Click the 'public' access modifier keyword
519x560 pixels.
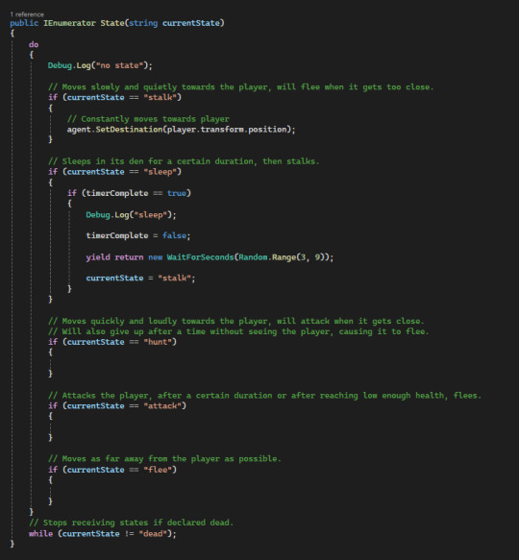24,24
